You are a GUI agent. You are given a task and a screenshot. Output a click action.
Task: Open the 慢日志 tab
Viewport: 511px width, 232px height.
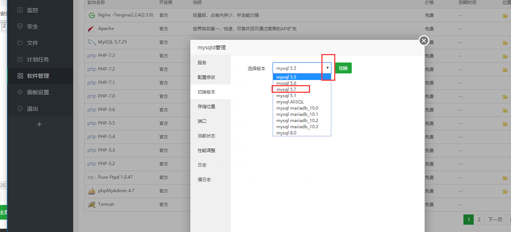210,180
